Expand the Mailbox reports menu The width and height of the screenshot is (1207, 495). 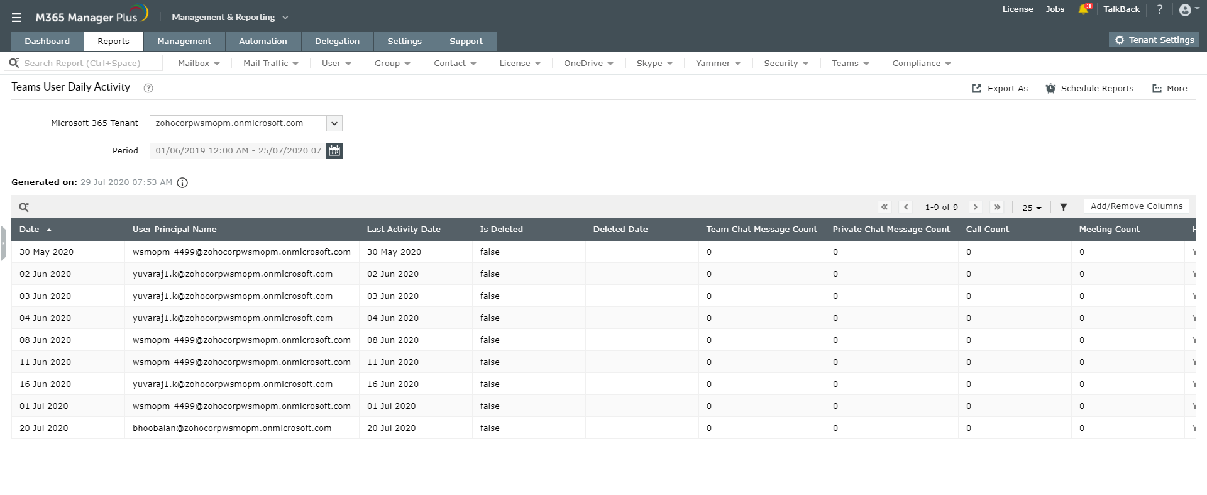(x=199, y=64)
